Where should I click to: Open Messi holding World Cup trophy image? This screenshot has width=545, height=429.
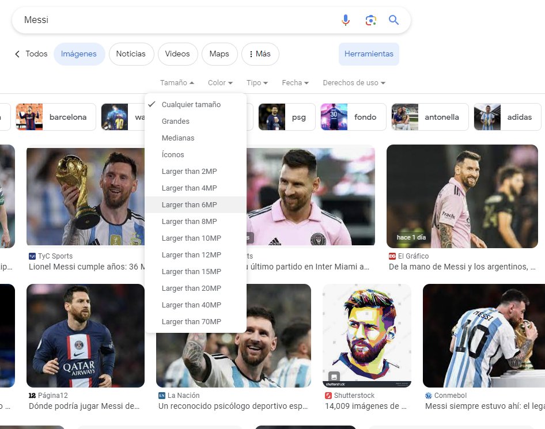point(85,196)
